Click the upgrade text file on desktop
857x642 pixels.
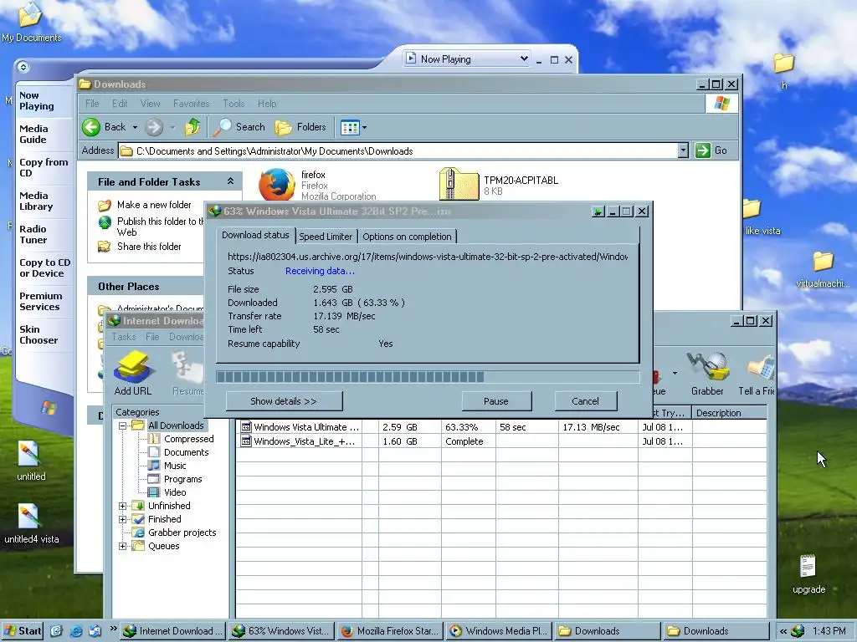(x=808, y=567)
